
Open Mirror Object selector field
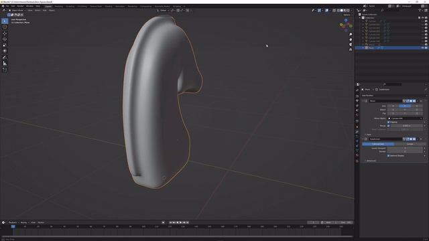click(405, 118)
